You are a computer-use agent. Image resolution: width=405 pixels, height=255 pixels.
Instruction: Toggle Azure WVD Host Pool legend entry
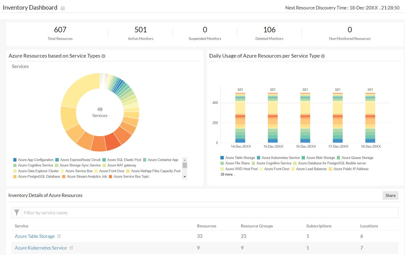(239, 169)
